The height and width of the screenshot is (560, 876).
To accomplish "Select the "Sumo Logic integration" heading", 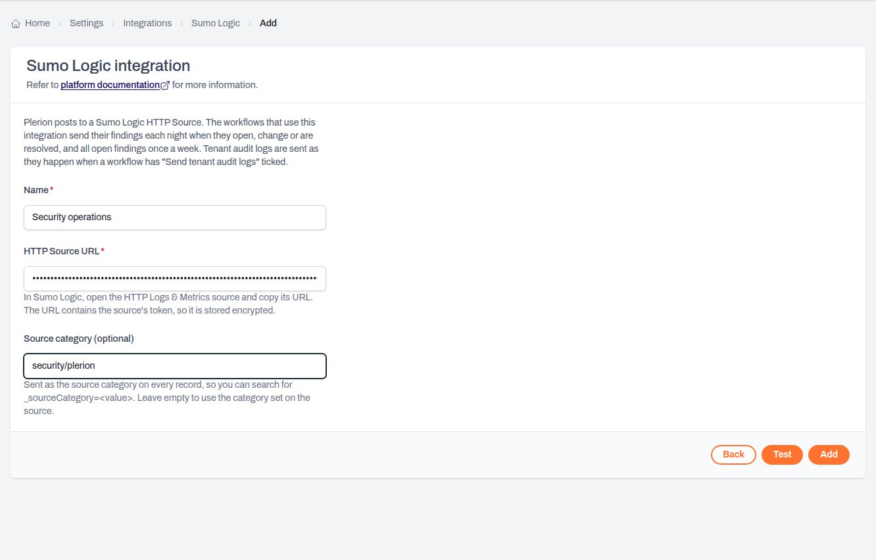I will point(109,66).
